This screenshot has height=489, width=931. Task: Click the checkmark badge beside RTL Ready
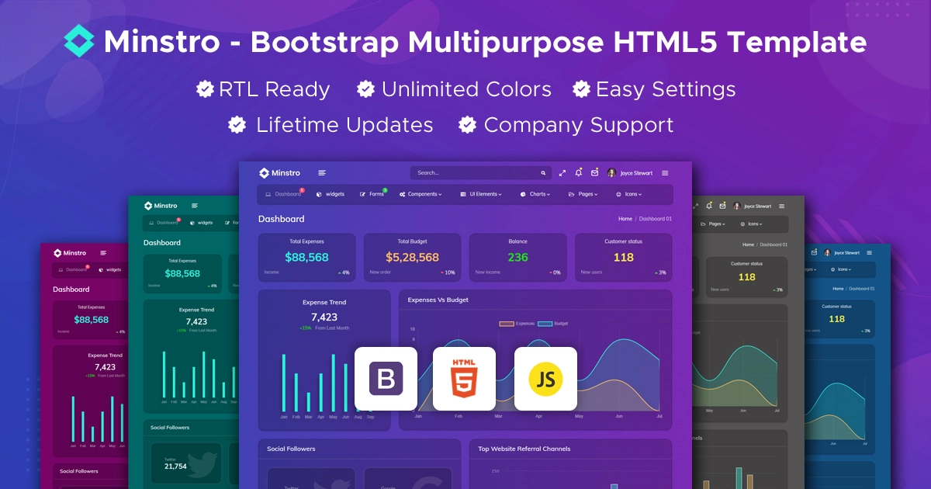(205, 89)
